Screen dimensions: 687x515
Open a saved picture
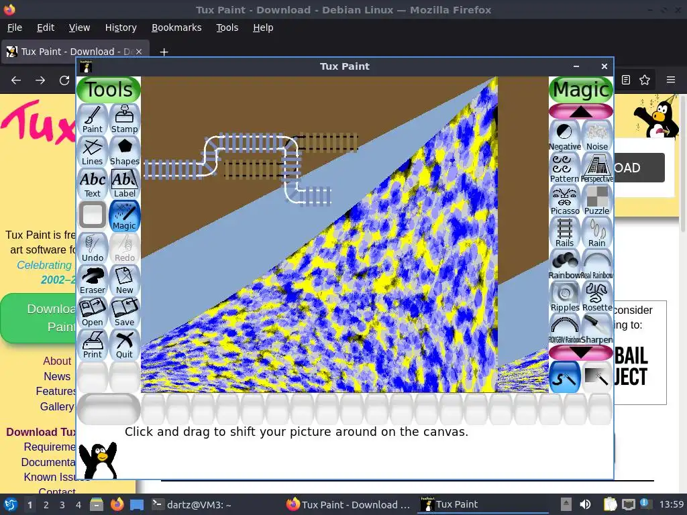pyautogui.click(x=93, y=312)
